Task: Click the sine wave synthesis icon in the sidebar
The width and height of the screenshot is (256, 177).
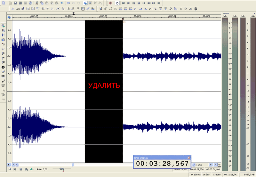Action: [x=3, y=90]
